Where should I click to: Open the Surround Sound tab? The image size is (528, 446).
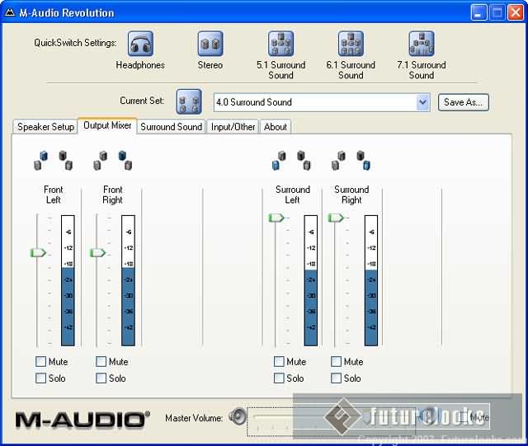pos(171,127)
